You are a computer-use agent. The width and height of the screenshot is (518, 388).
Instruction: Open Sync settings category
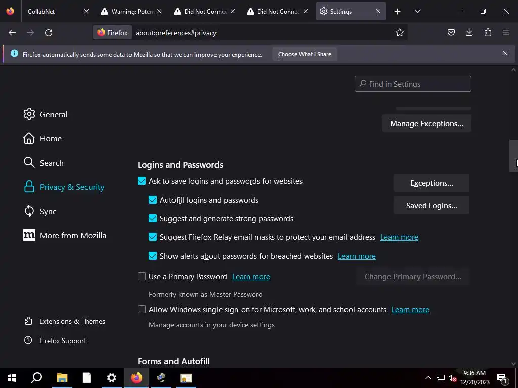(40, 211)
